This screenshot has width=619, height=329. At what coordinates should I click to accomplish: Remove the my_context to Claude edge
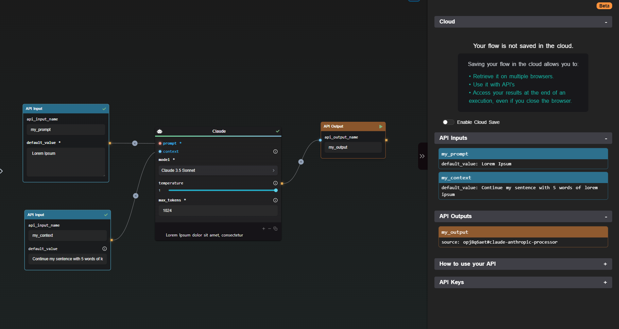click(x=136, y=196)
